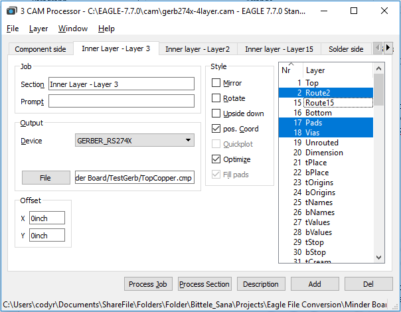Image resolution: width=401 pixels, height=312 pixels.
Task: Enable the Mirror checkbox
Action: pyautogui.click(x=216, y=83)
